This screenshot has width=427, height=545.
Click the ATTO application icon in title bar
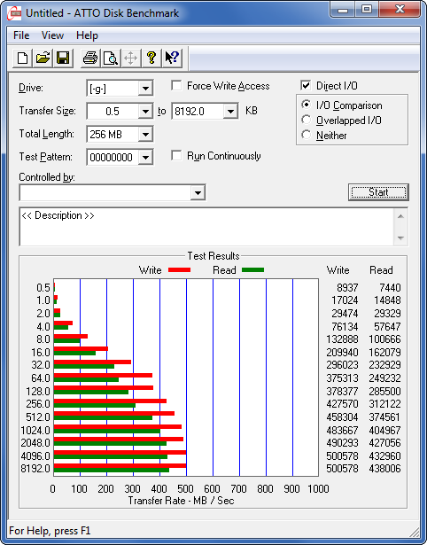14,13
